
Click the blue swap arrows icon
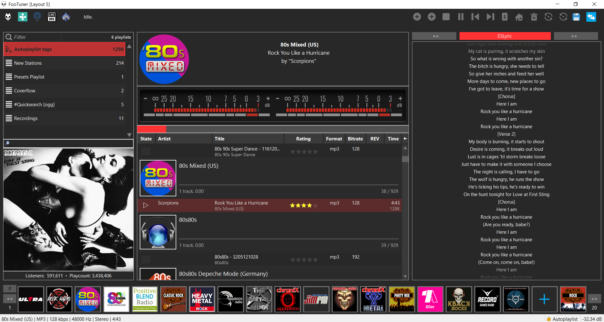click(x=591, y=17)
